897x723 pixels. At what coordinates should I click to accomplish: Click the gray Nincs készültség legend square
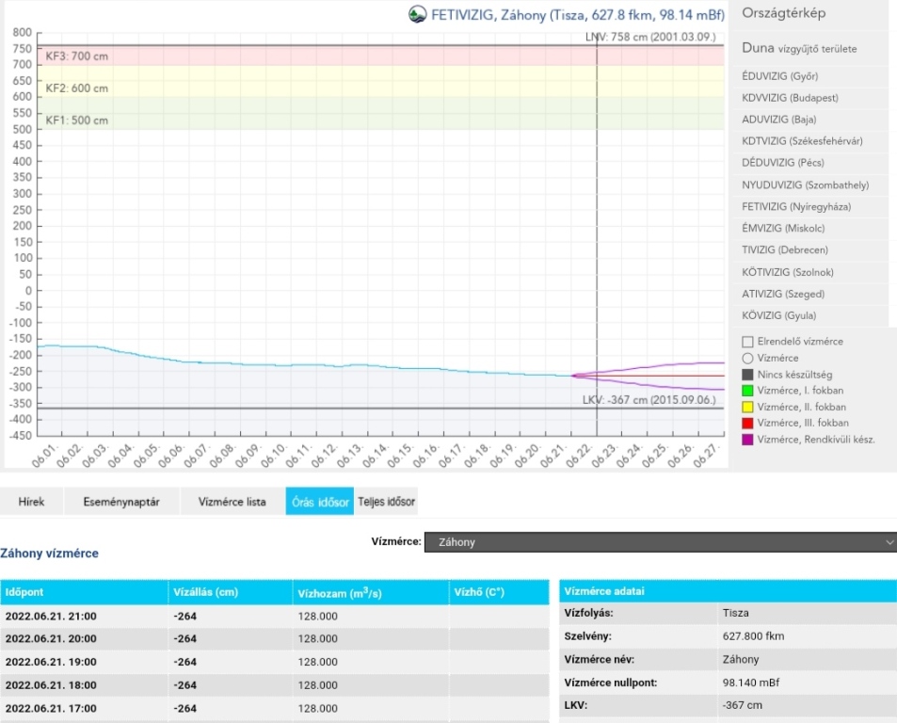click(x=748, y=375)
